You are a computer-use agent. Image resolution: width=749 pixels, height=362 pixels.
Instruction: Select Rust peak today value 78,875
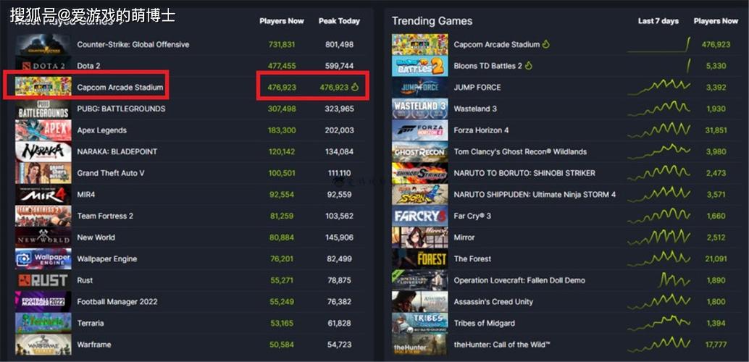(340, 280)
